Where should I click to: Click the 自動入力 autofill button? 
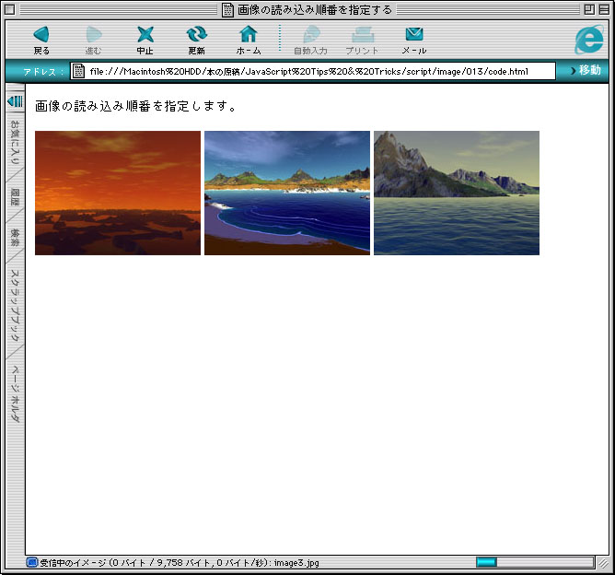pyautogui.click(x=310, y=40)
